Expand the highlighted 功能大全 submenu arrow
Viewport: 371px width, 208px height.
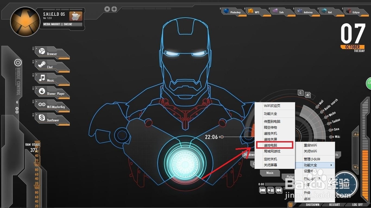pos(331,165)
